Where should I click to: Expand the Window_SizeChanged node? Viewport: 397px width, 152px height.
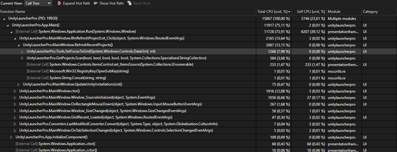click(x=15, y=110)
